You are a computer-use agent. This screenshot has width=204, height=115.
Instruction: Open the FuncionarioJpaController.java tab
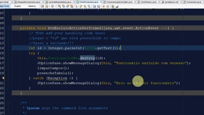click(x=119, y=2)
